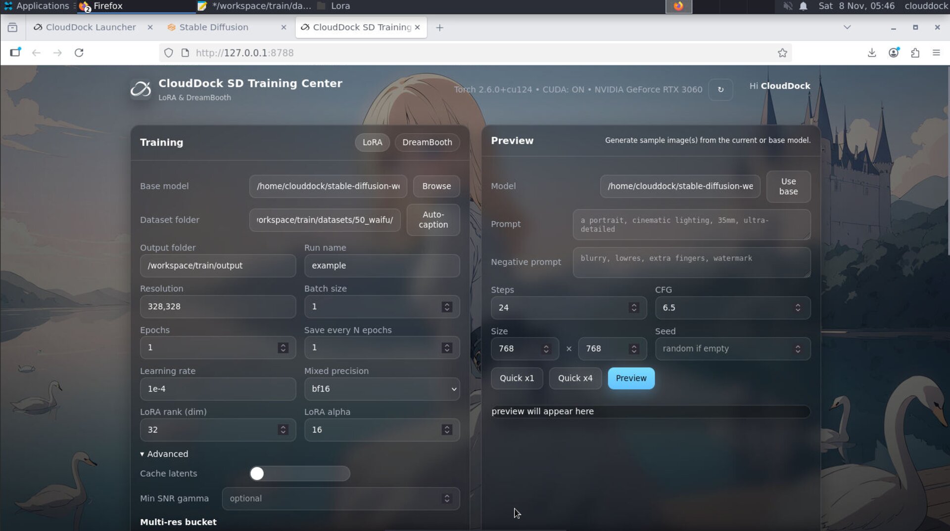Reload the page with browser refresh icon

79,53
